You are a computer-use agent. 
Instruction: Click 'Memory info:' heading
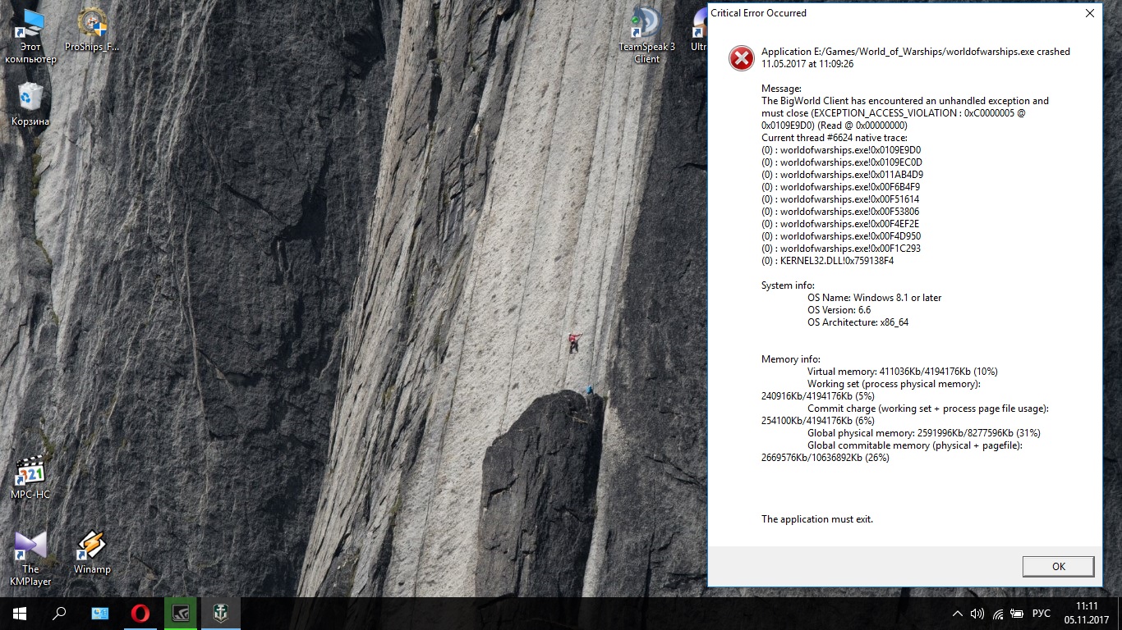(x=791, y=359)
